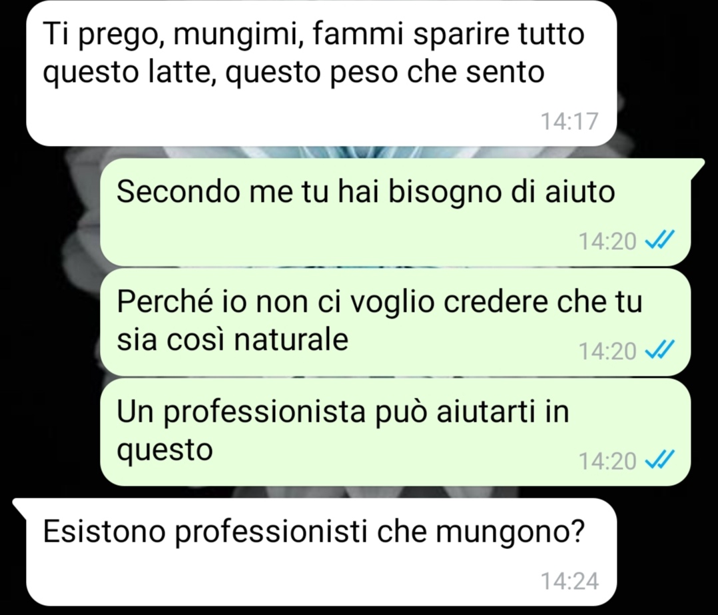This screenshot has height=615, width=718.
Task: Click read-receipt double check on 'Perché io' message
Action: tap(660, 350)
